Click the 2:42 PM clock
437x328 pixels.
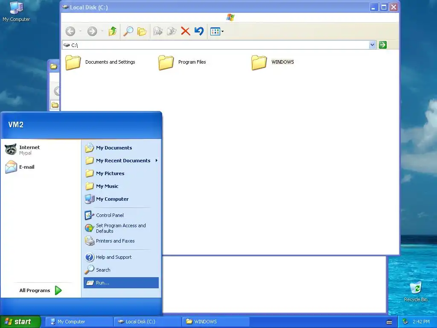click(x=421, y=322)
